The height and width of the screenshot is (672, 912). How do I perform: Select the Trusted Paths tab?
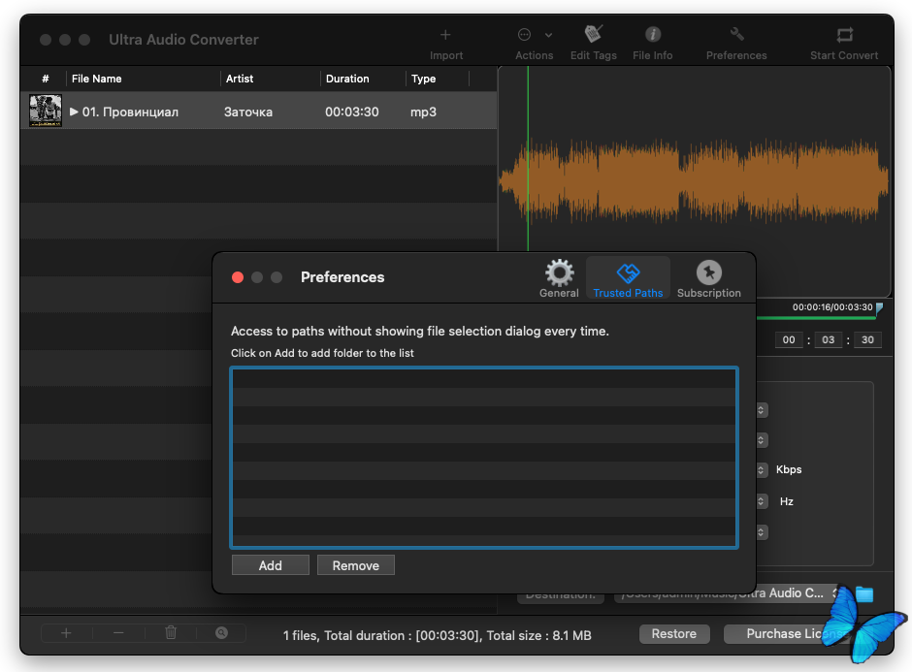(x=628, y=278)
